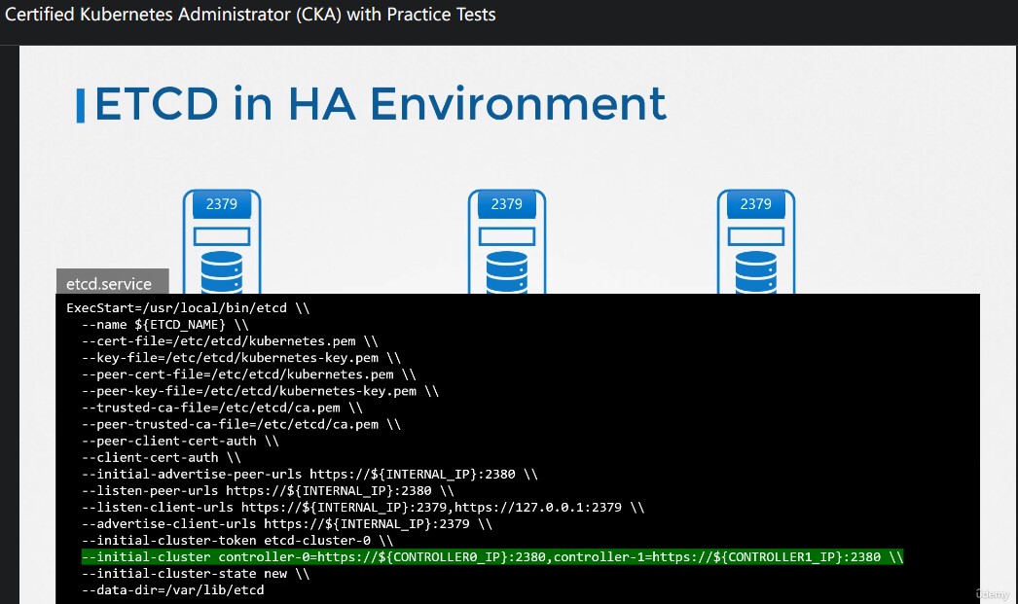Click the '--peer-key-file=/etc/etcd/kubernetes-key.pem' line
The image size is (1018, 604).
[x=260, y=391]
